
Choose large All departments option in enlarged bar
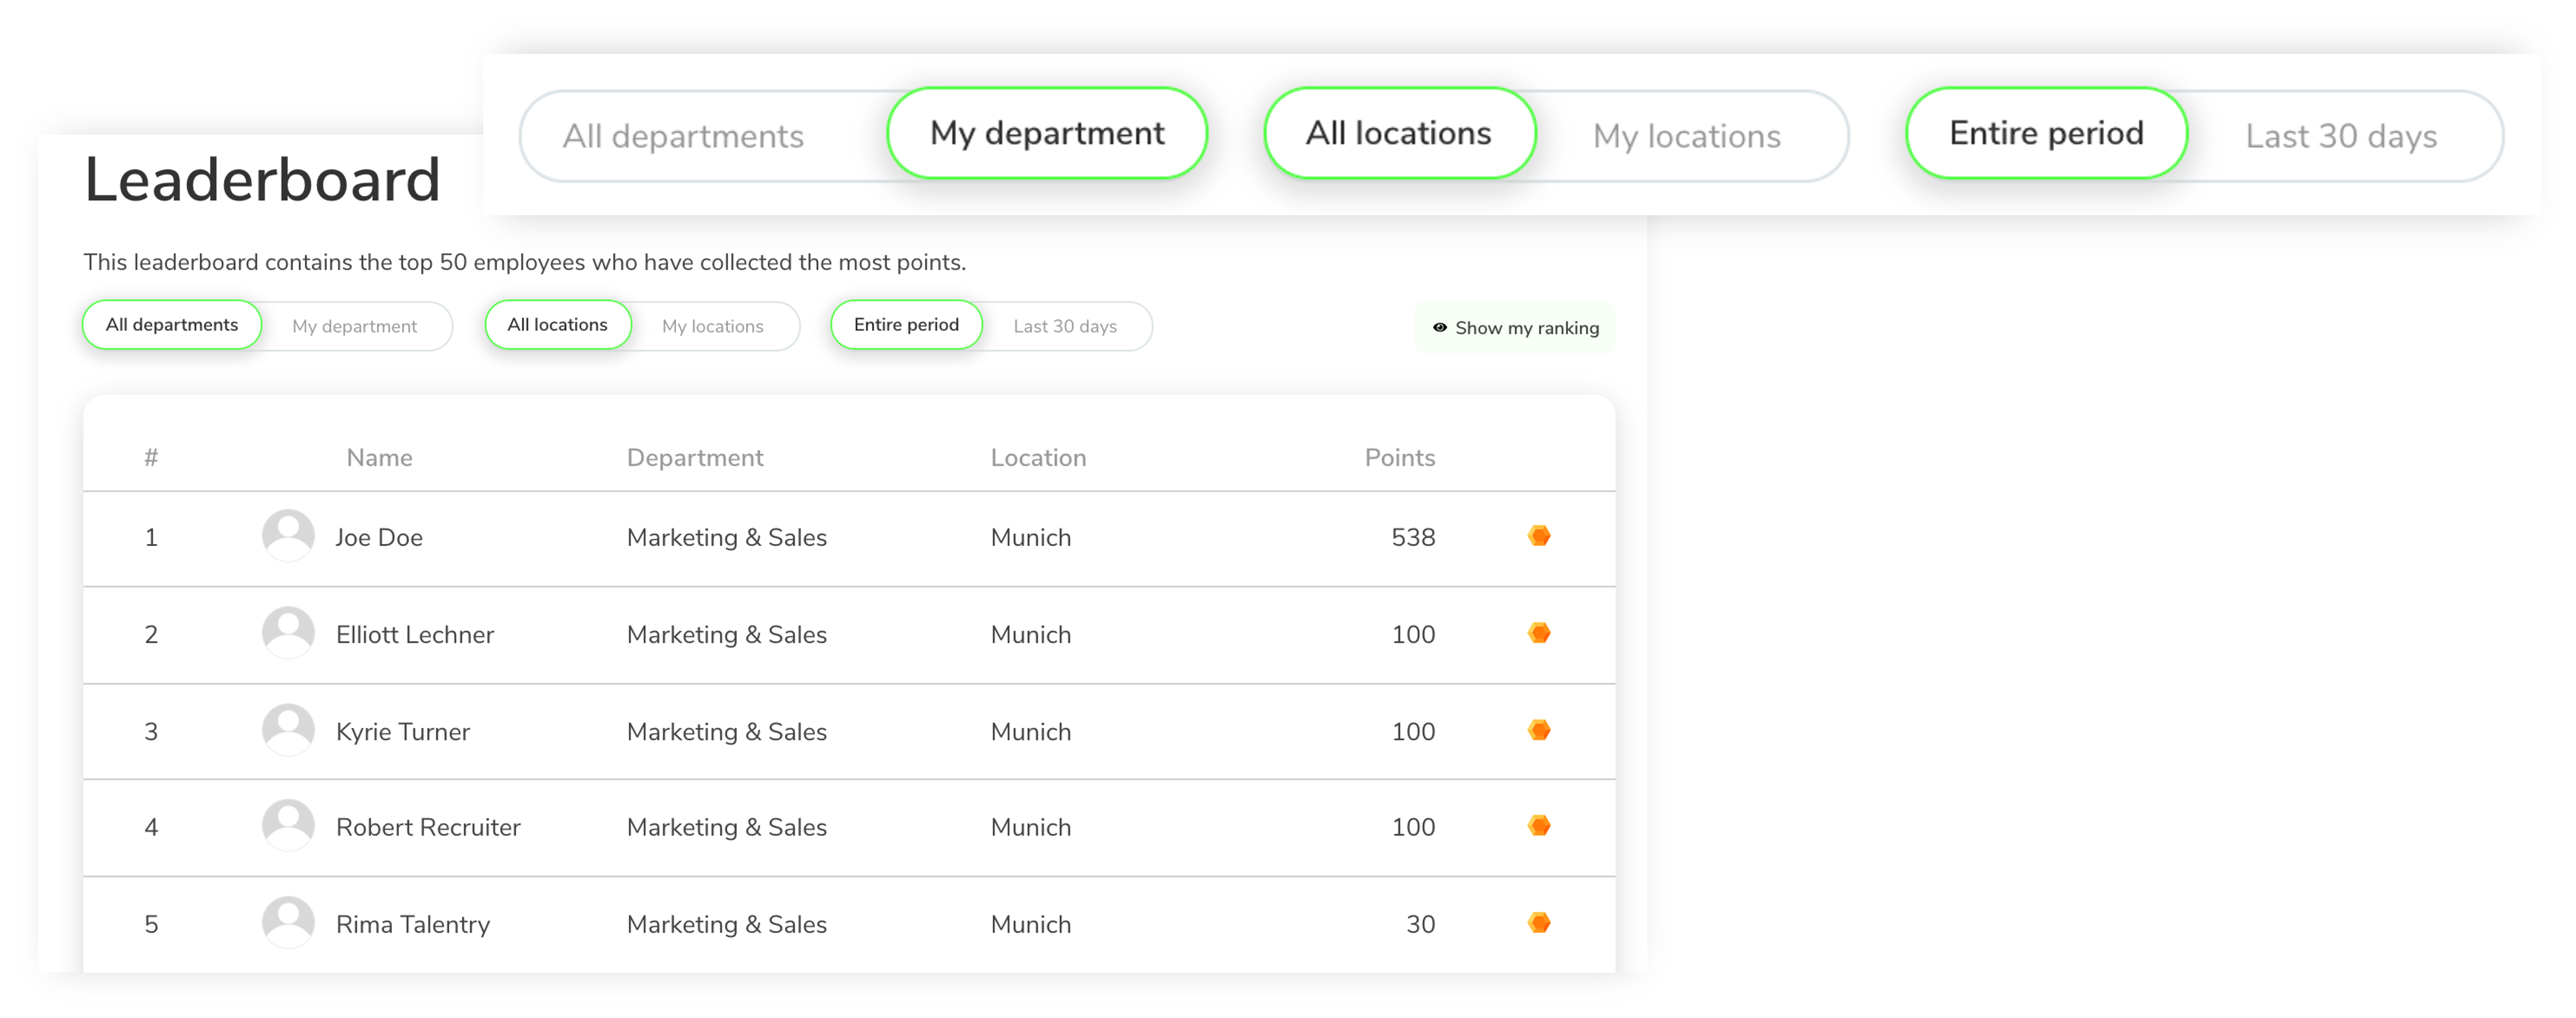pos(683,136)
